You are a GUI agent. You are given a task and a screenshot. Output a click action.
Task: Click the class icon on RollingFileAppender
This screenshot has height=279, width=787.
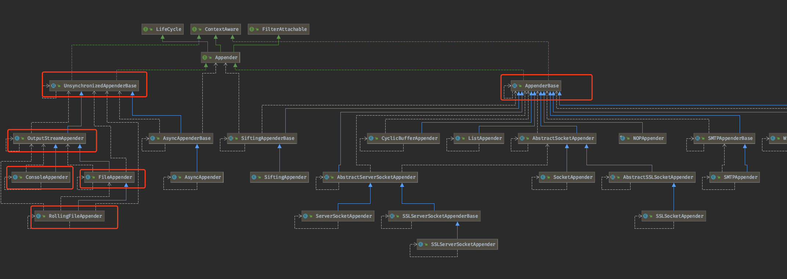pos(39,216)
